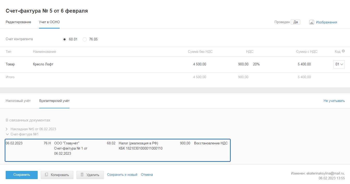Image resolution: width=350 pixels, height=184 pixels.
Task: Click debit account 76.Н in posting
Action: point(47,143)
